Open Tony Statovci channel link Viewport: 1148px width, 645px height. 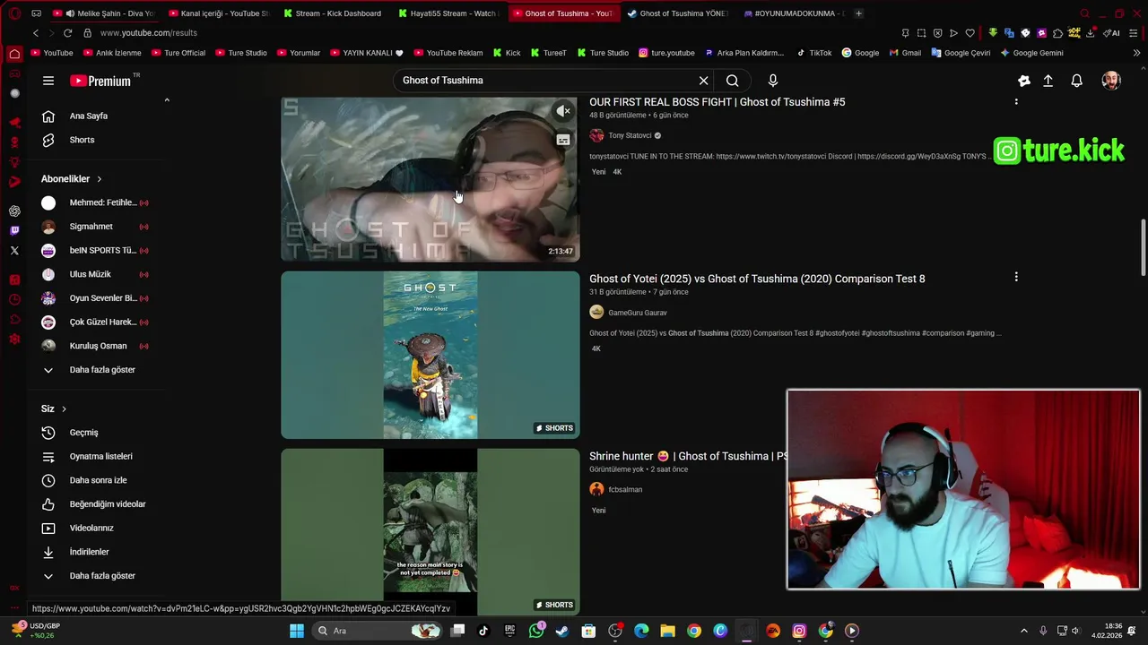(630, 135)
